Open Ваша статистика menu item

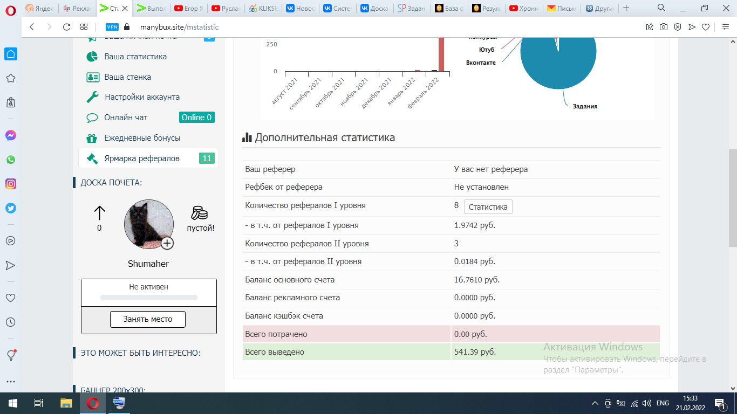[x=135, y=57]
